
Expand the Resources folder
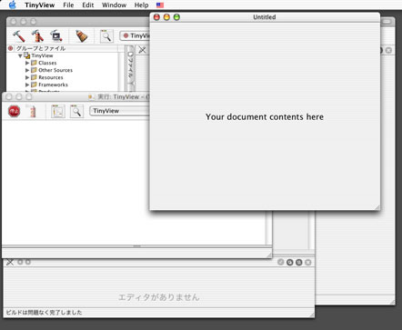[x=27, y=77]
